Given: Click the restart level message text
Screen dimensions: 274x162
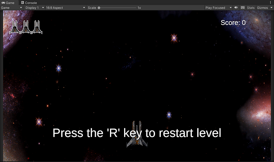Looking at the screenshot, I should coord(137,133).
